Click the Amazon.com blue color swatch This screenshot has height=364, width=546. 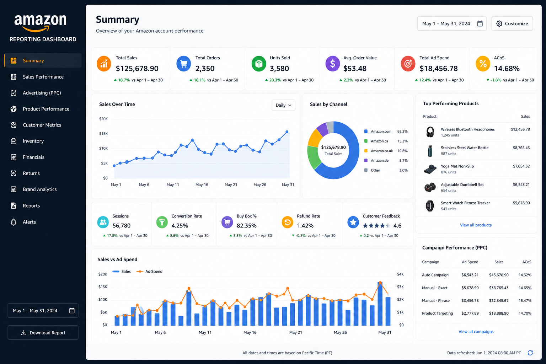[x=366, y=132]
